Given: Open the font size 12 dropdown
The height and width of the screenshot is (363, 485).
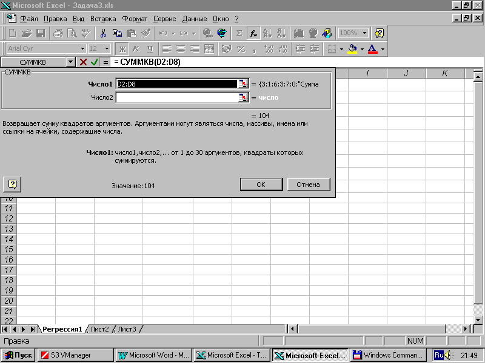Looking at the screenshot, I should 107,49.
